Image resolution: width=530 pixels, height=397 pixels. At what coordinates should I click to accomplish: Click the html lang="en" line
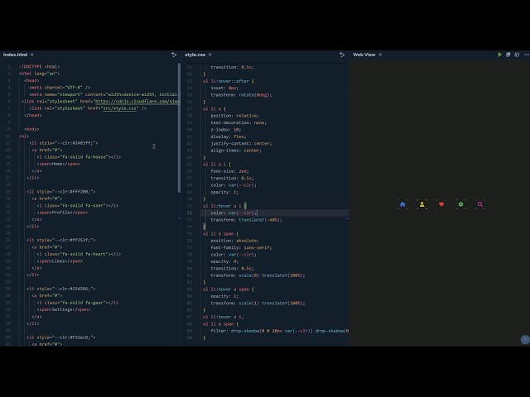(x=39, y=74)
